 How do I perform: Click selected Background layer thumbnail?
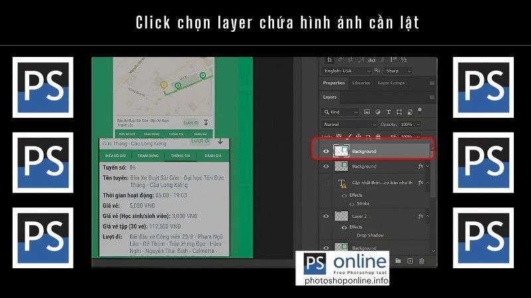(x=341, y=151)
